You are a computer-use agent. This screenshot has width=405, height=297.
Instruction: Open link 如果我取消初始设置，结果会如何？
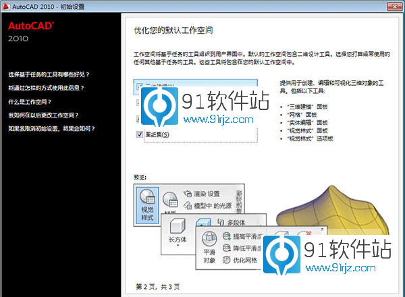click(51, 128)
